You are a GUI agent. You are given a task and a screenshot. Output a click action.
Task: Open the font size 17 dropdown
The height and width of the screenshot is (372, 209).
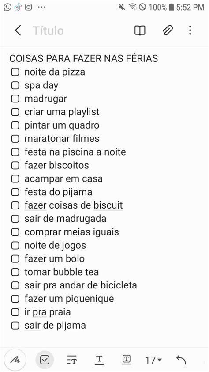(x=153, y=360)
